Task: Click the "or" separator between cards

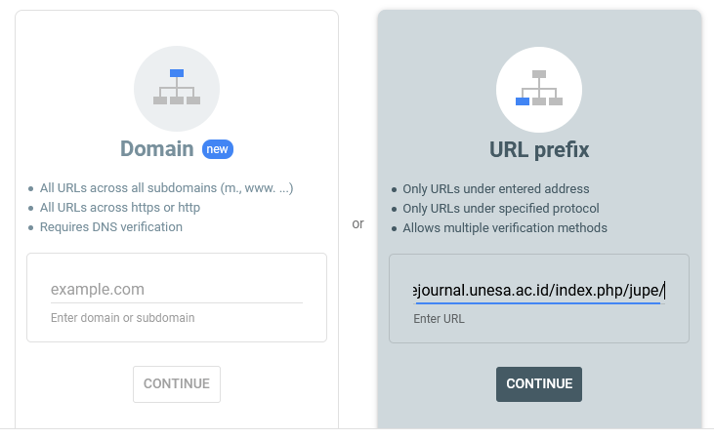Action: pyautogui.click(x=357, y=223)
